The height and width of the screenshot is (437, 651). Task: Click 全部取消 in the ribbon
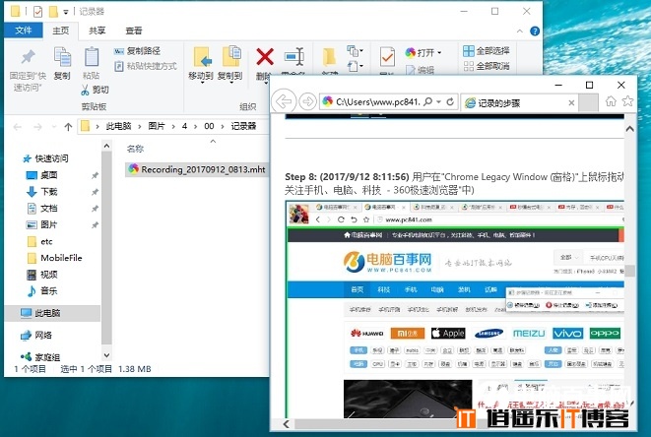(487, 66)
